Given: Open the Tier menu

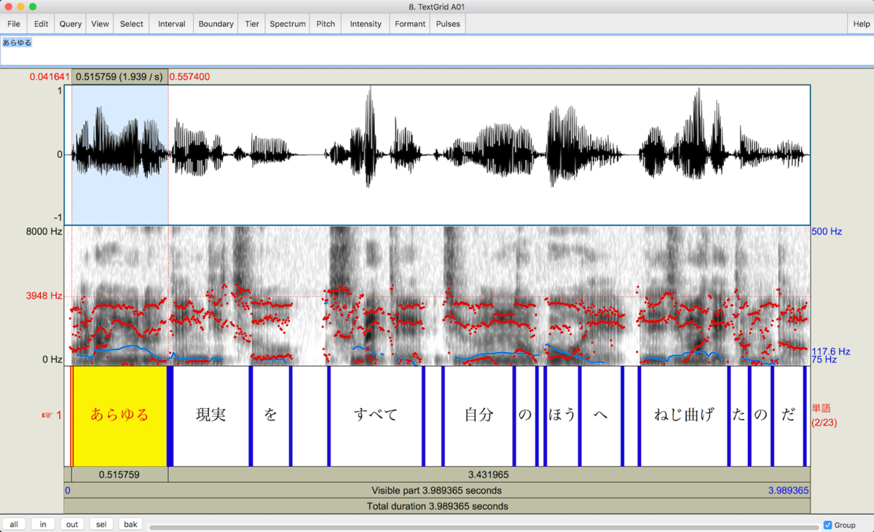Looking at the screenshot, I should point(252,24).
